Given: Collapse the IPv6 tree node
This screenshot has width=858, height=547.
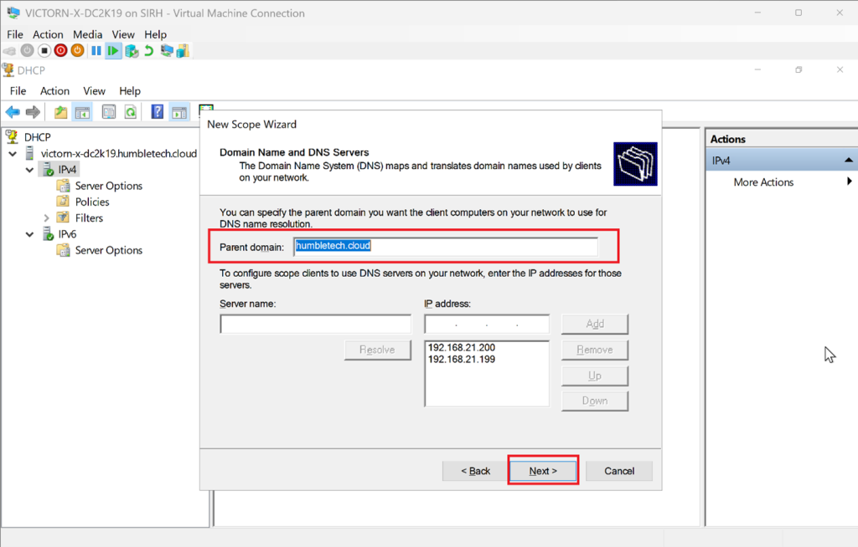Looking at the screenshot, I should pos(30,234).
